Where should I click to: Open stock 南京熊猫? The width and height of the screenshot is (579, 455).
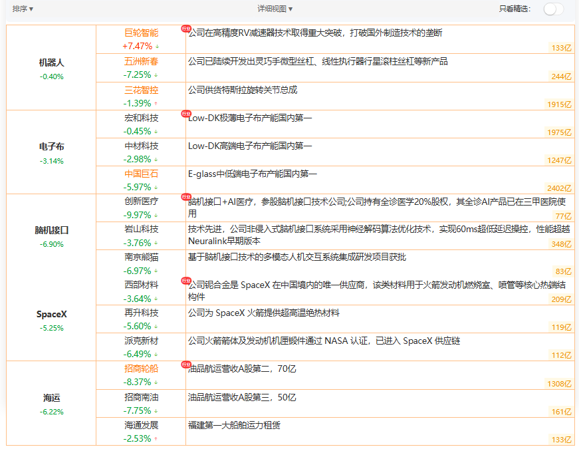tap(141, 257)
